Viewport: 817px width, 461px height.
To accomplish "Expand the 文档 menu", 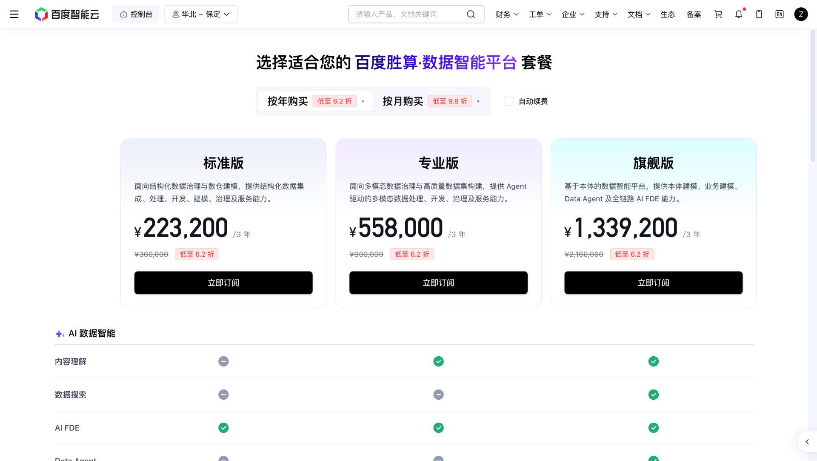I will (639, 14).
